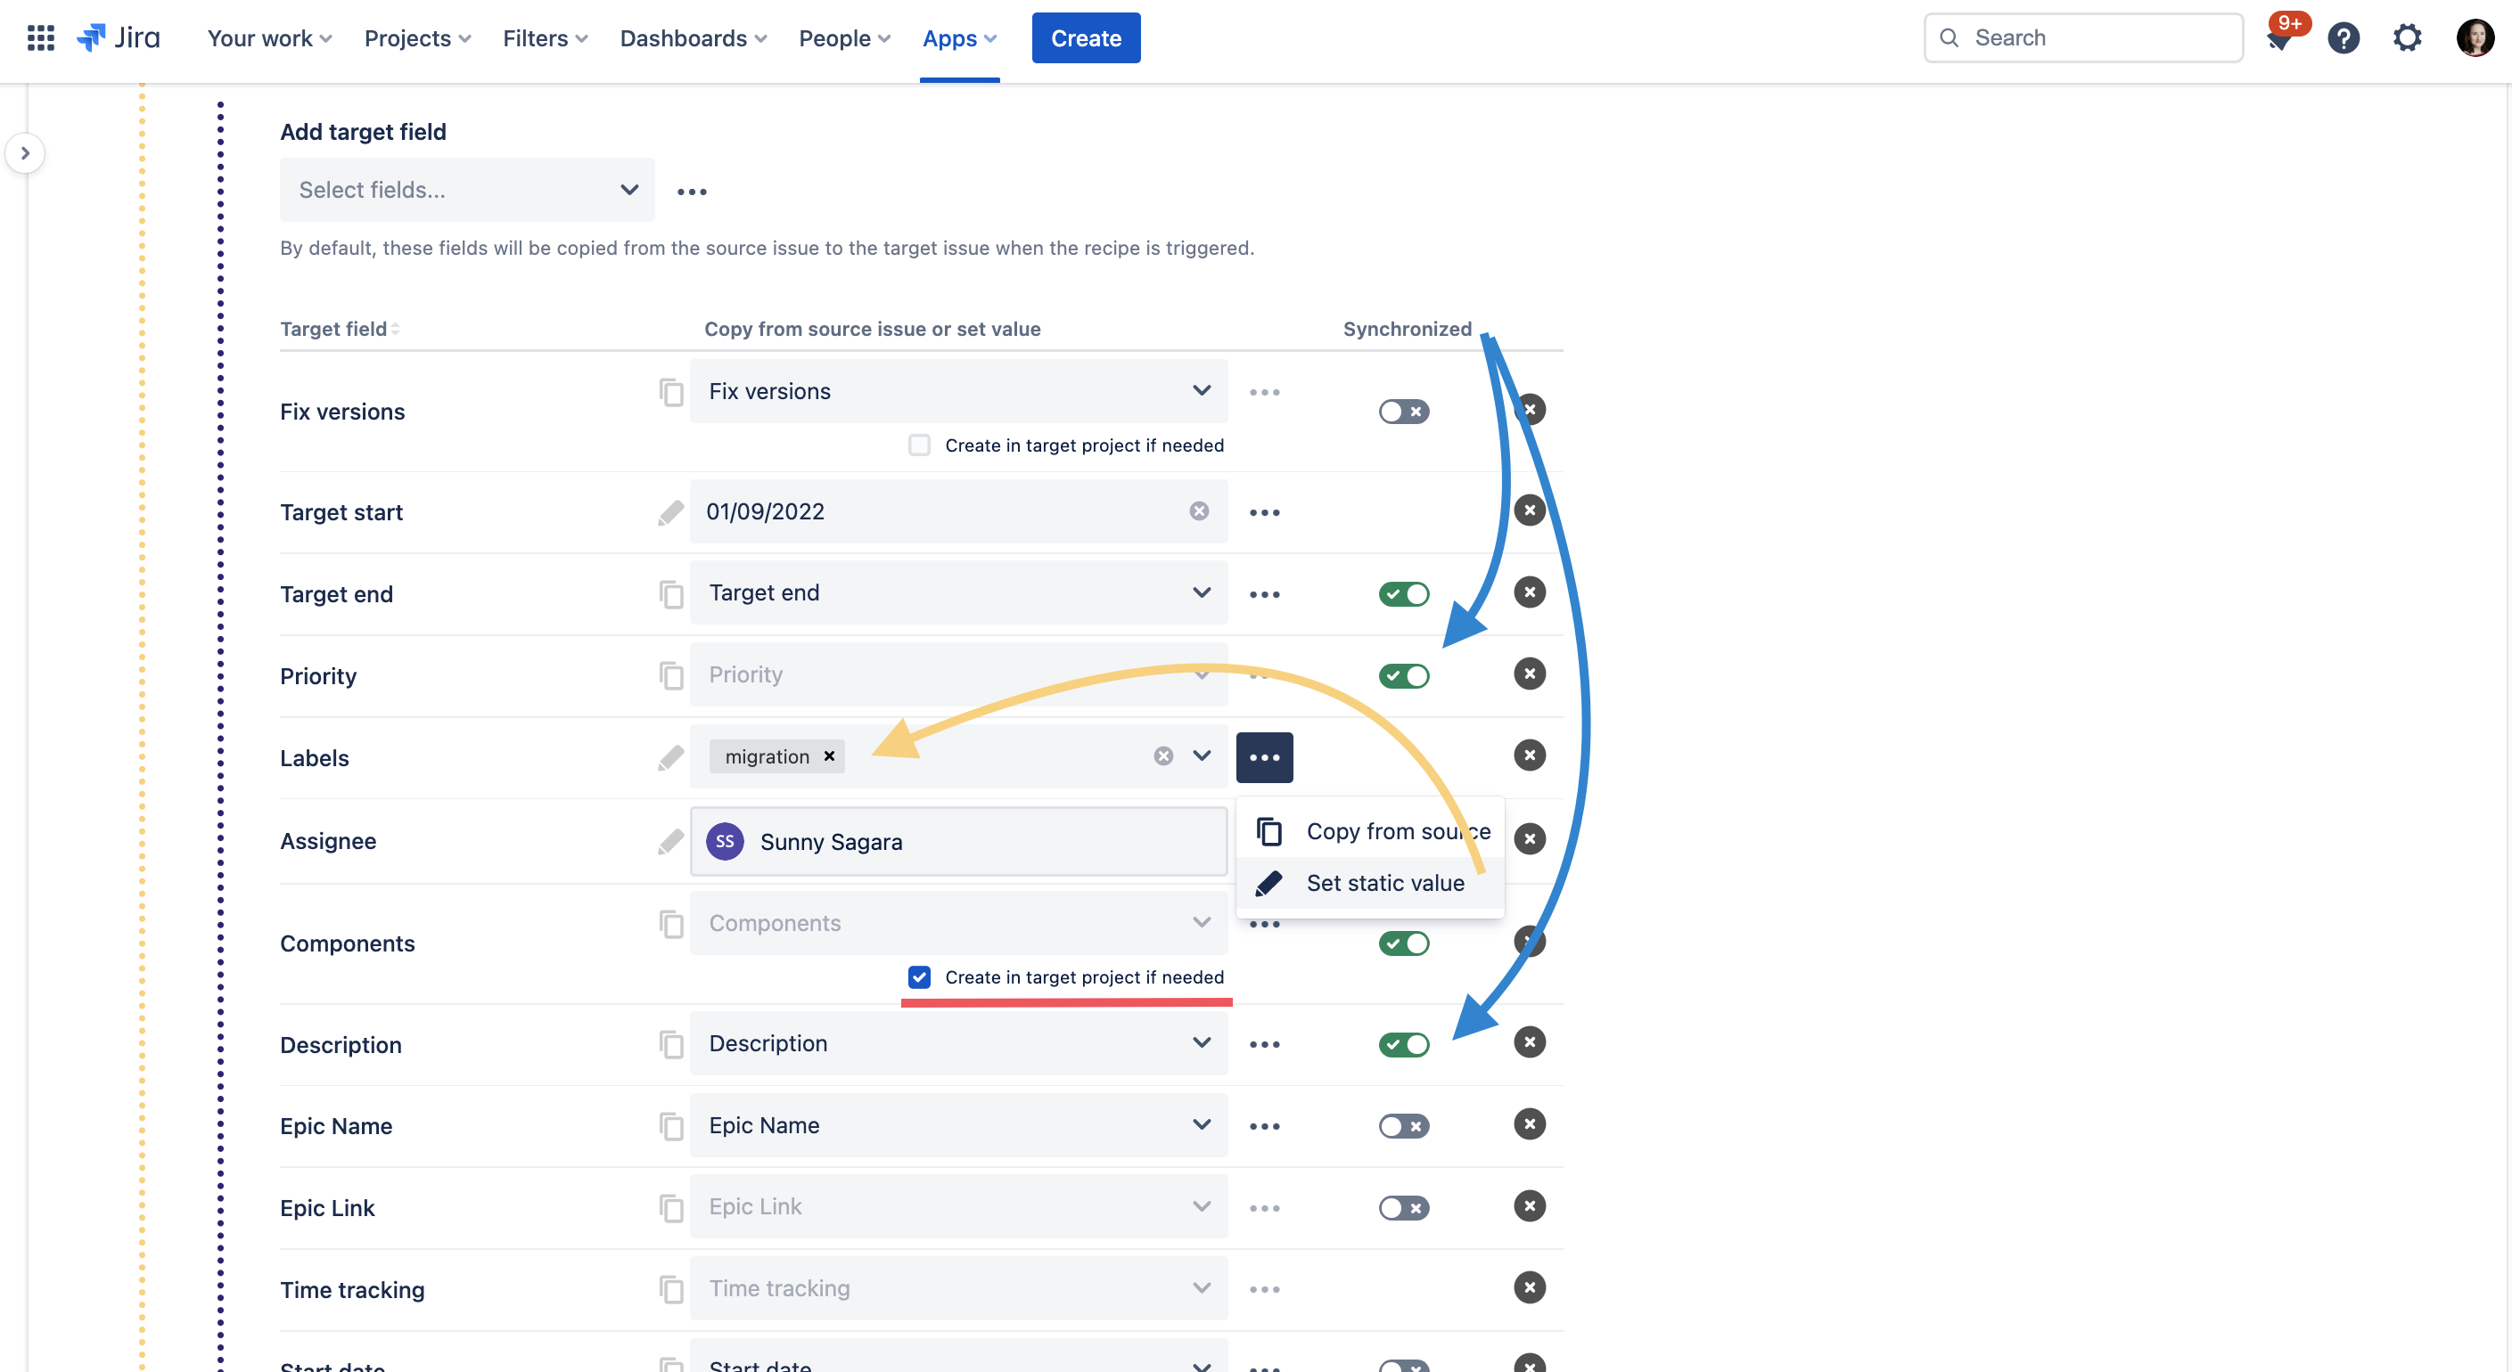
Task: Click the copy icon in Fix versions row
Action: click(671, 392)
